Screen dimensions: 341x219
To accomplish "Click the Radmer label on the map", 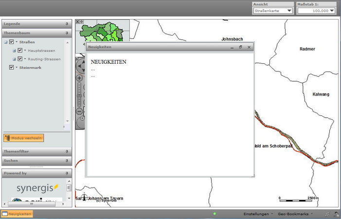I will pos(307,49).
